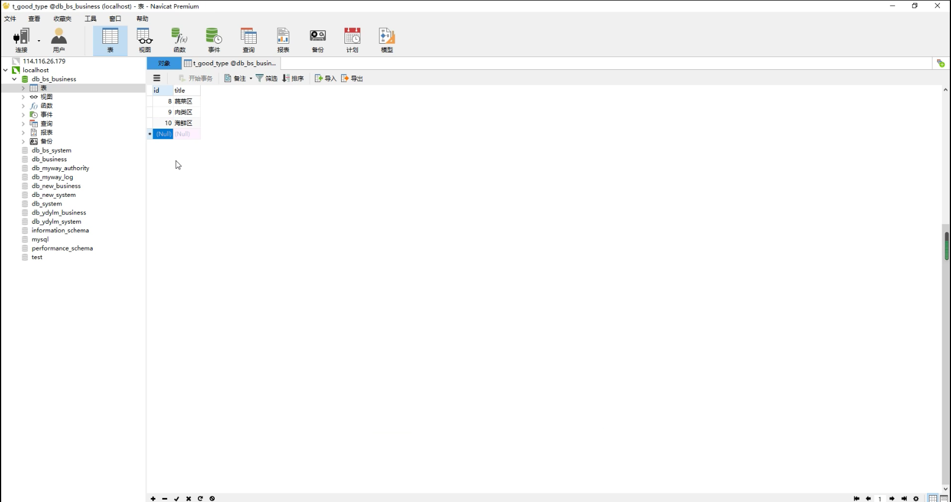Open the 连接 dropdown arrow
This screenshot has width=951, height=502.
39,41
